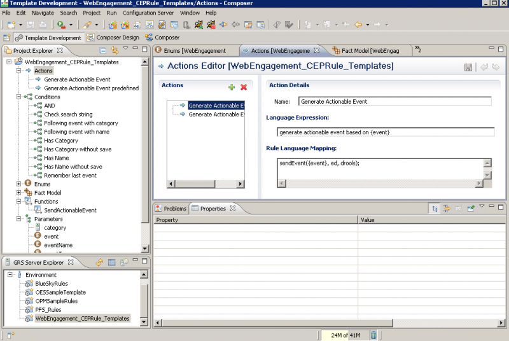
Task: Open the File menu
Action: [x=6, y=13]
